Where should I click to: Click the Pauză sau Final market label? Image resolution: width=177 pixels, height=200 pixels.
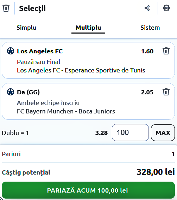coord(38,62)
